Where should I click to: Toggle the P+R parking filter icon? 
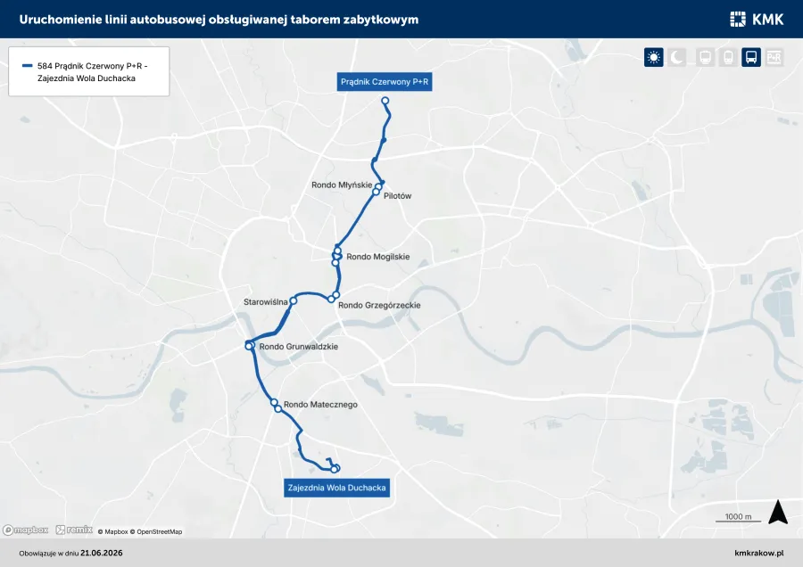774,57
